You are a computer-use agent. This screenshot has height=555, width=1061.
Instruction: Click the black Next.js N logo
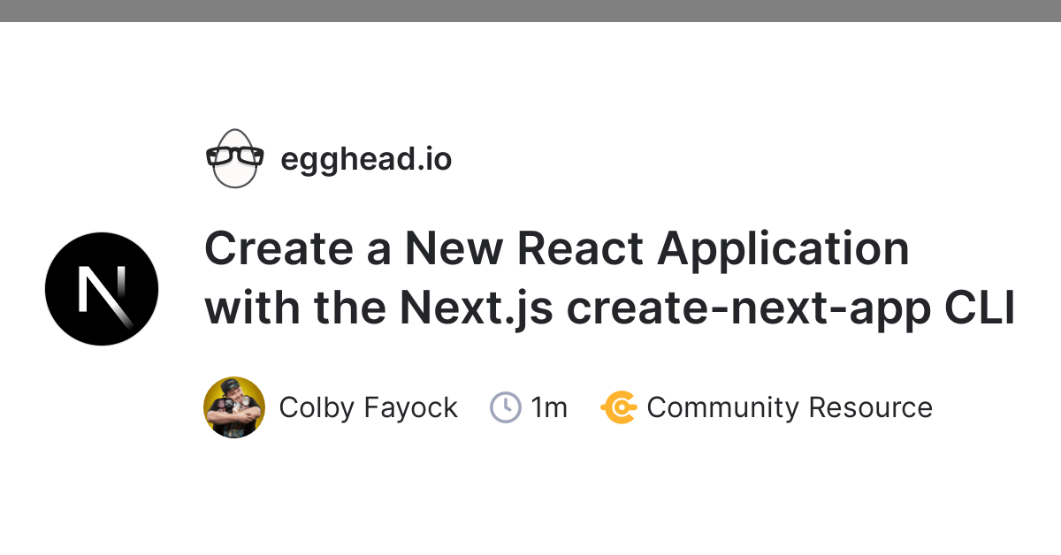coord(102,289)
